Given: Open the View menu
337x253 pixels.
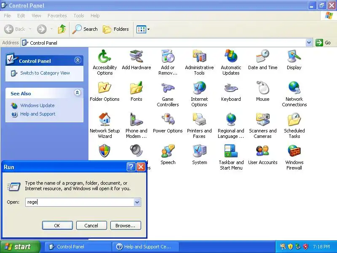Looking at the screenshot, I should 36,16.
